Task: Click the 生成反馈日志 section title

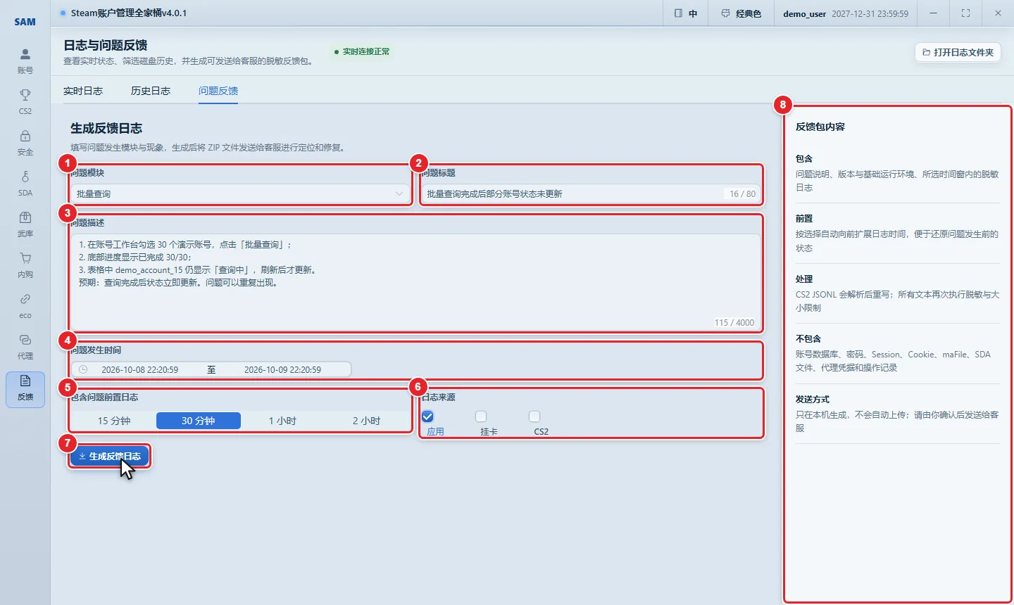Action: 106,128
